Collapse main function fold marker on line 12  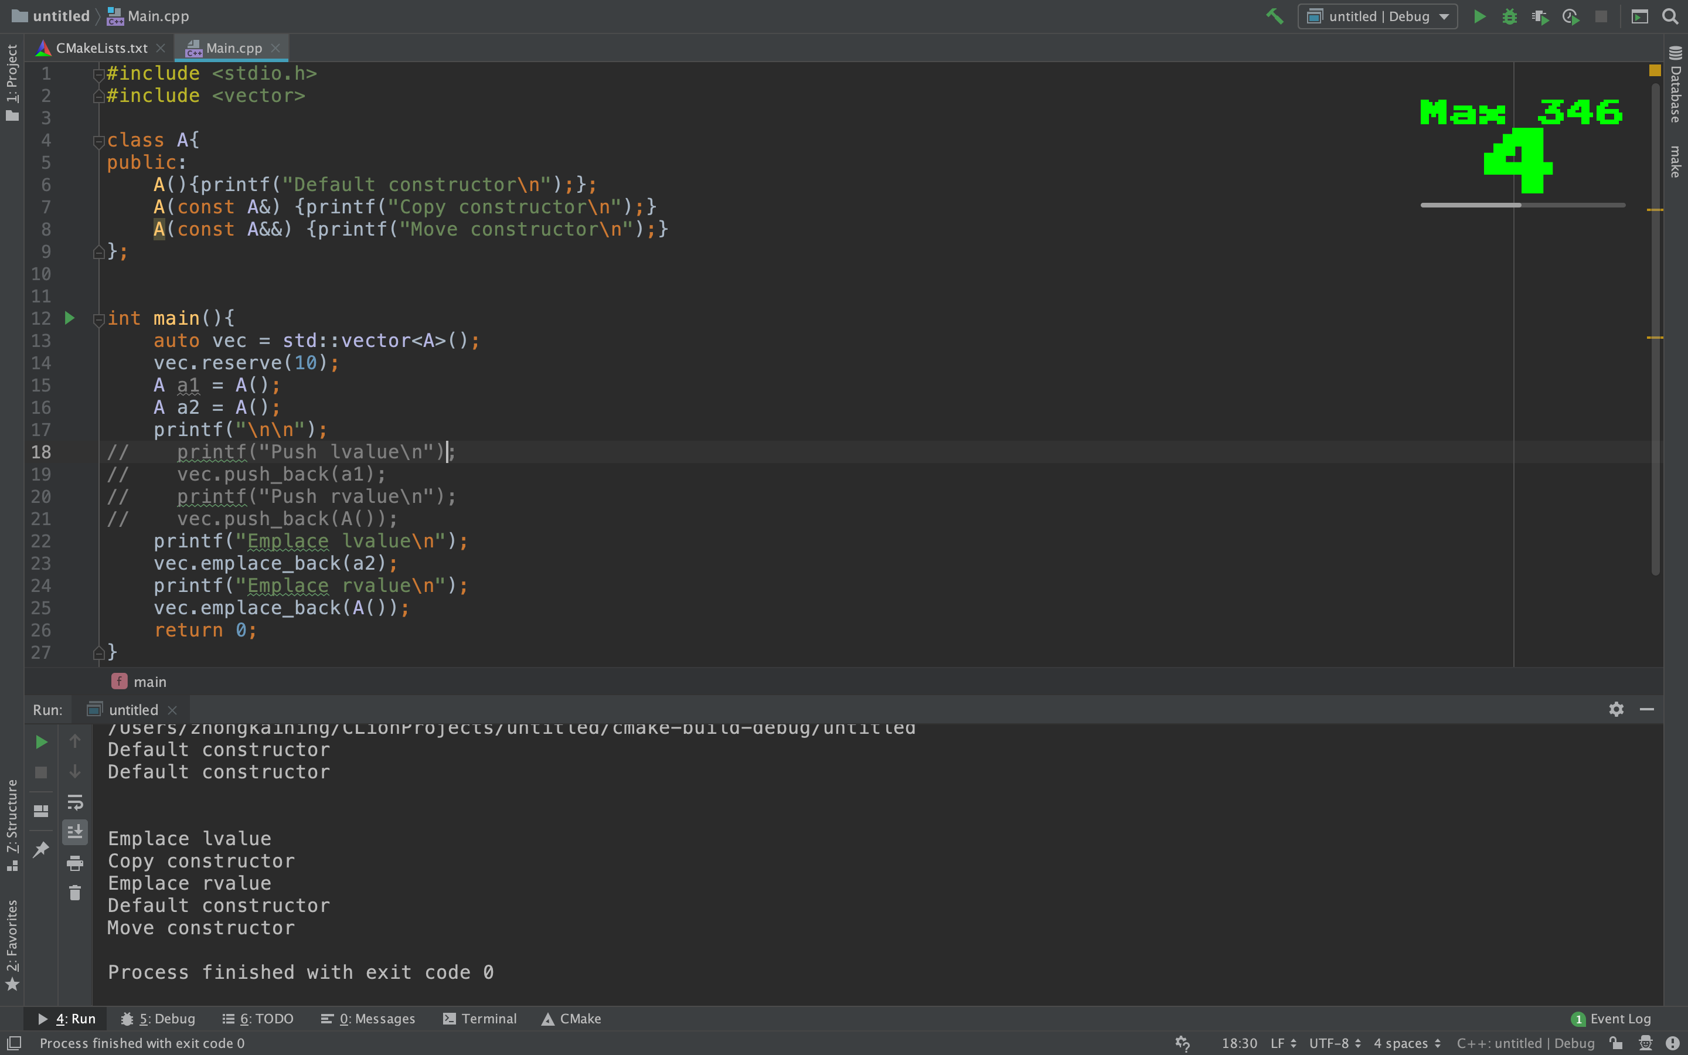coord(98,319)
